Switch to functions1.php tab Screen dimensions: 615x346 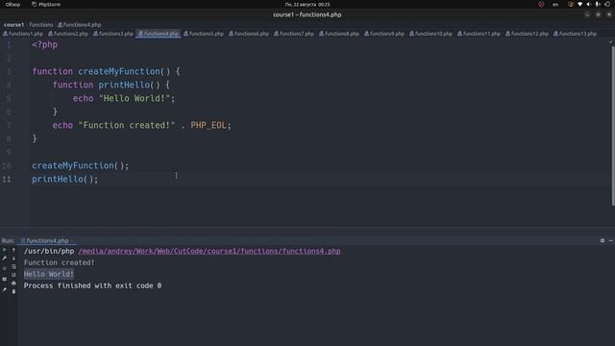(23, 34)
